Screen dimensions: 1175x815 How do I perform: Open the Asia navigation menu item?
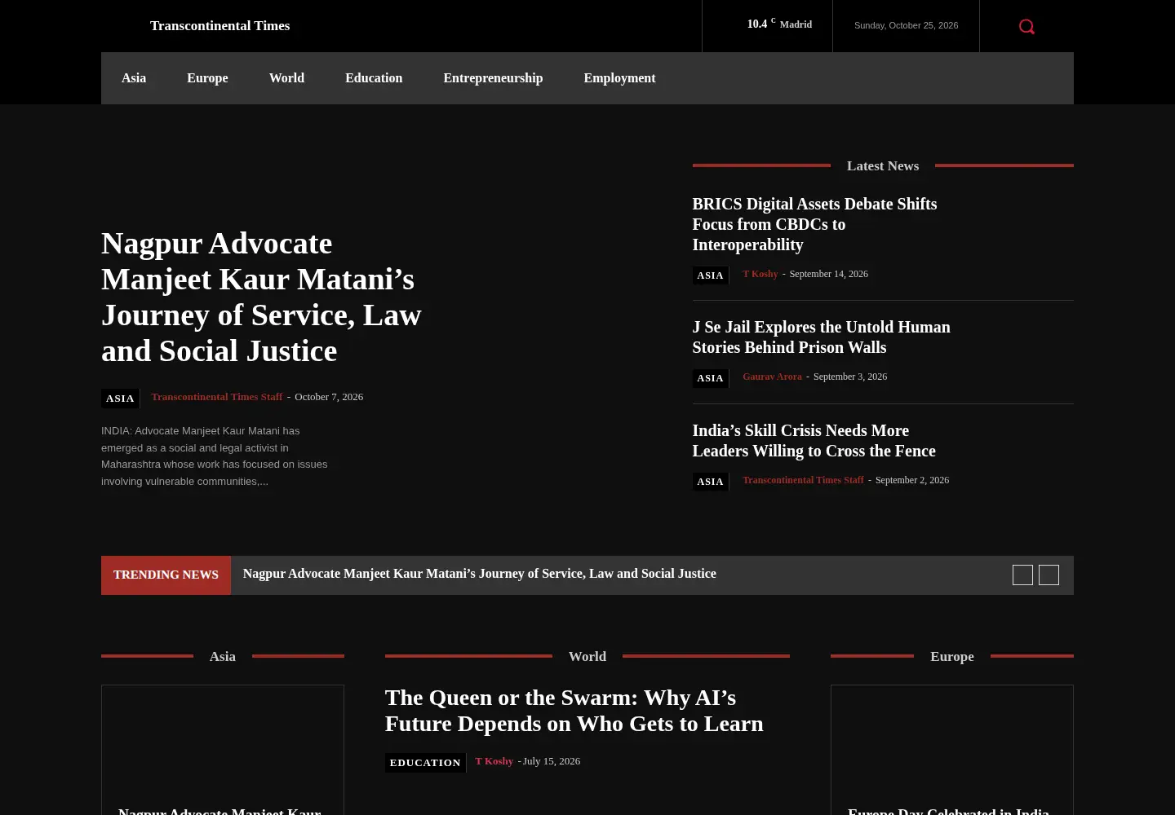tap(134, 78)
